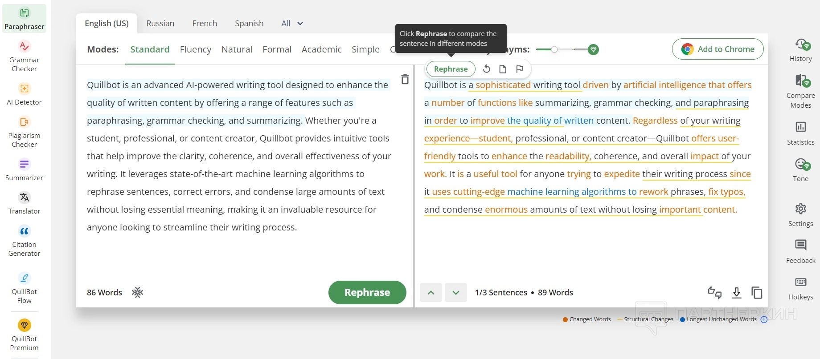This screenshot has width=820, height=359.
Task: Flag the sentence using the flag icon
Action: 519,69
